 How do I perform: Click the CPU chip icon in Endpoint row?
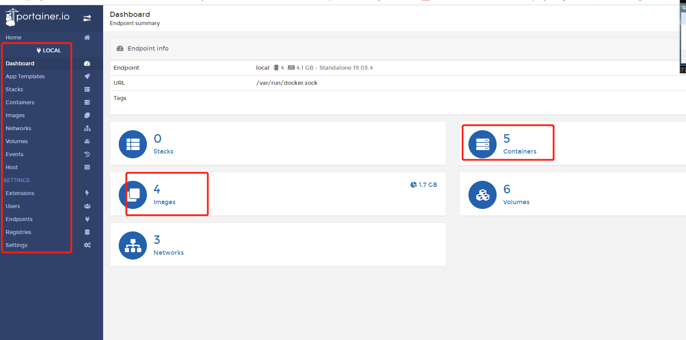coord(276,68)
